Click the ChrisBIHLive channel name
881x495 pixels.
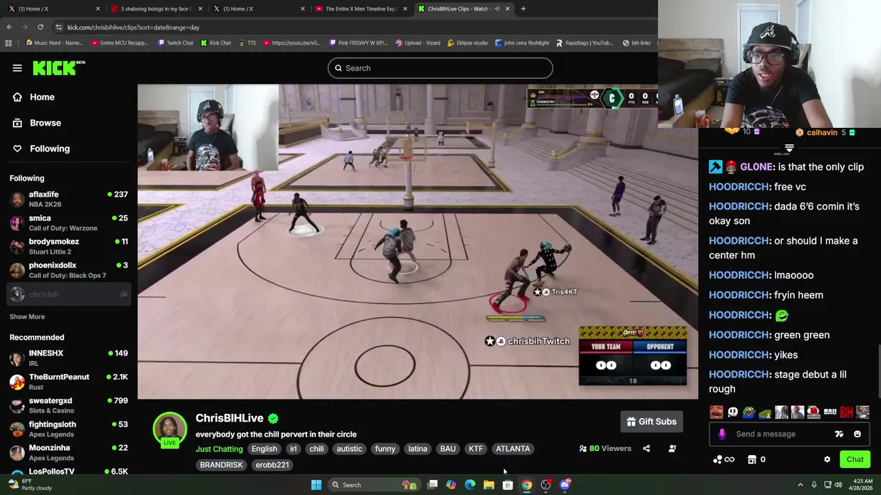229,418
